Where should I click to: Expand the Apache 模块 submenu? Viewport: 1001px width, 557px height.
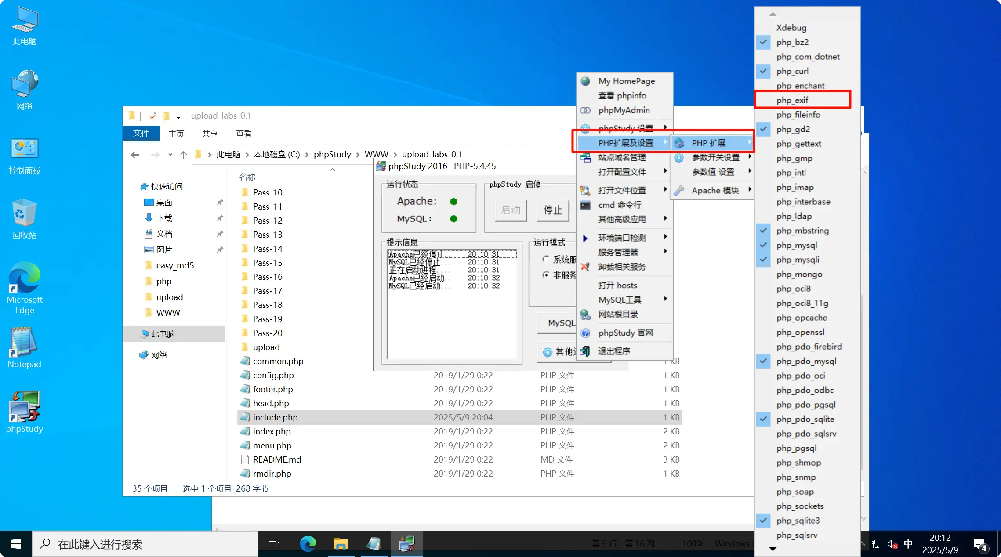[x=712, y=190]
